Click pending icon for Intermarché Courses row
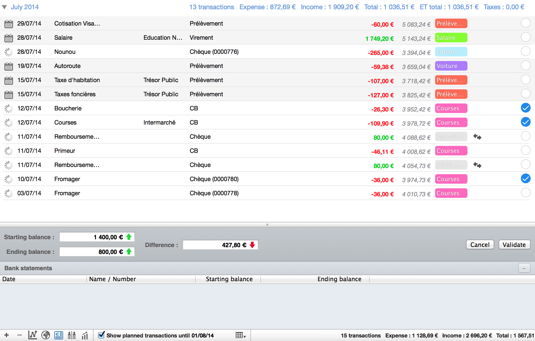 pos(9,123)
